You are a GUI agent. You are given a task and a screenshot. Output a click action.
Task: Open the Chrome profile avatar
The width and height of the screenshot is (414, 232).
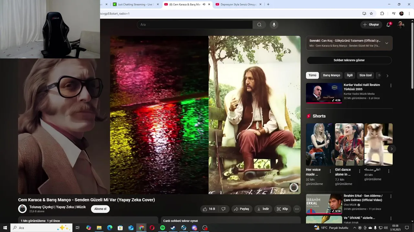point(401,14)
